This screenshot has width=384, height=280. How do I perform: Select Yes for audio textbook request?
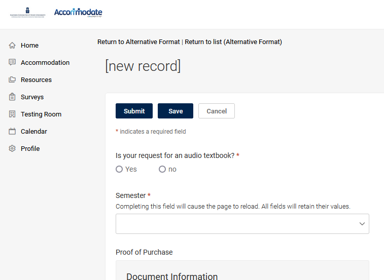coord(119,169)
